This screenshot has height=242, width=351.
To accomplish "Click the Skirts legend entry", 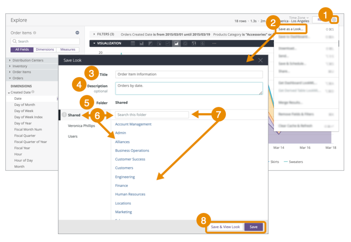I will click(274, 162).
